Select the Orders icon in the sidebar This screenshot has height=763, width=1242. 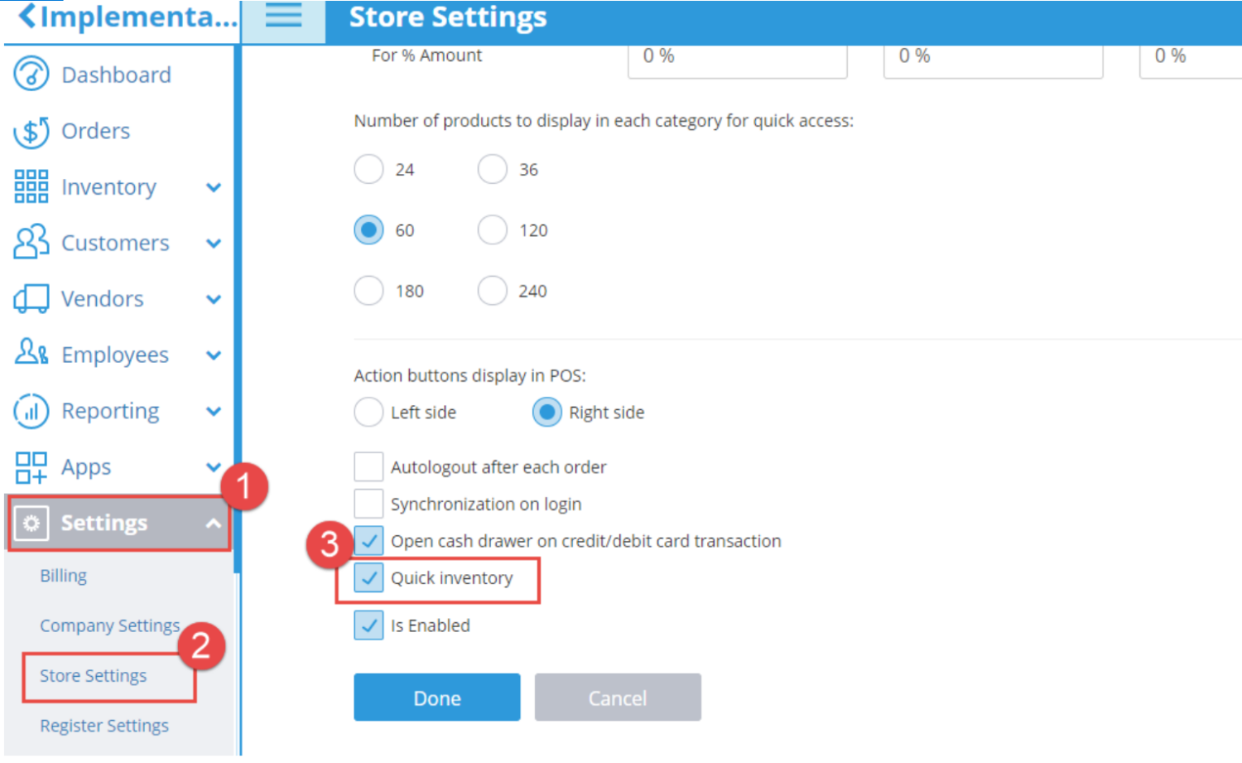tap(31, 131)
